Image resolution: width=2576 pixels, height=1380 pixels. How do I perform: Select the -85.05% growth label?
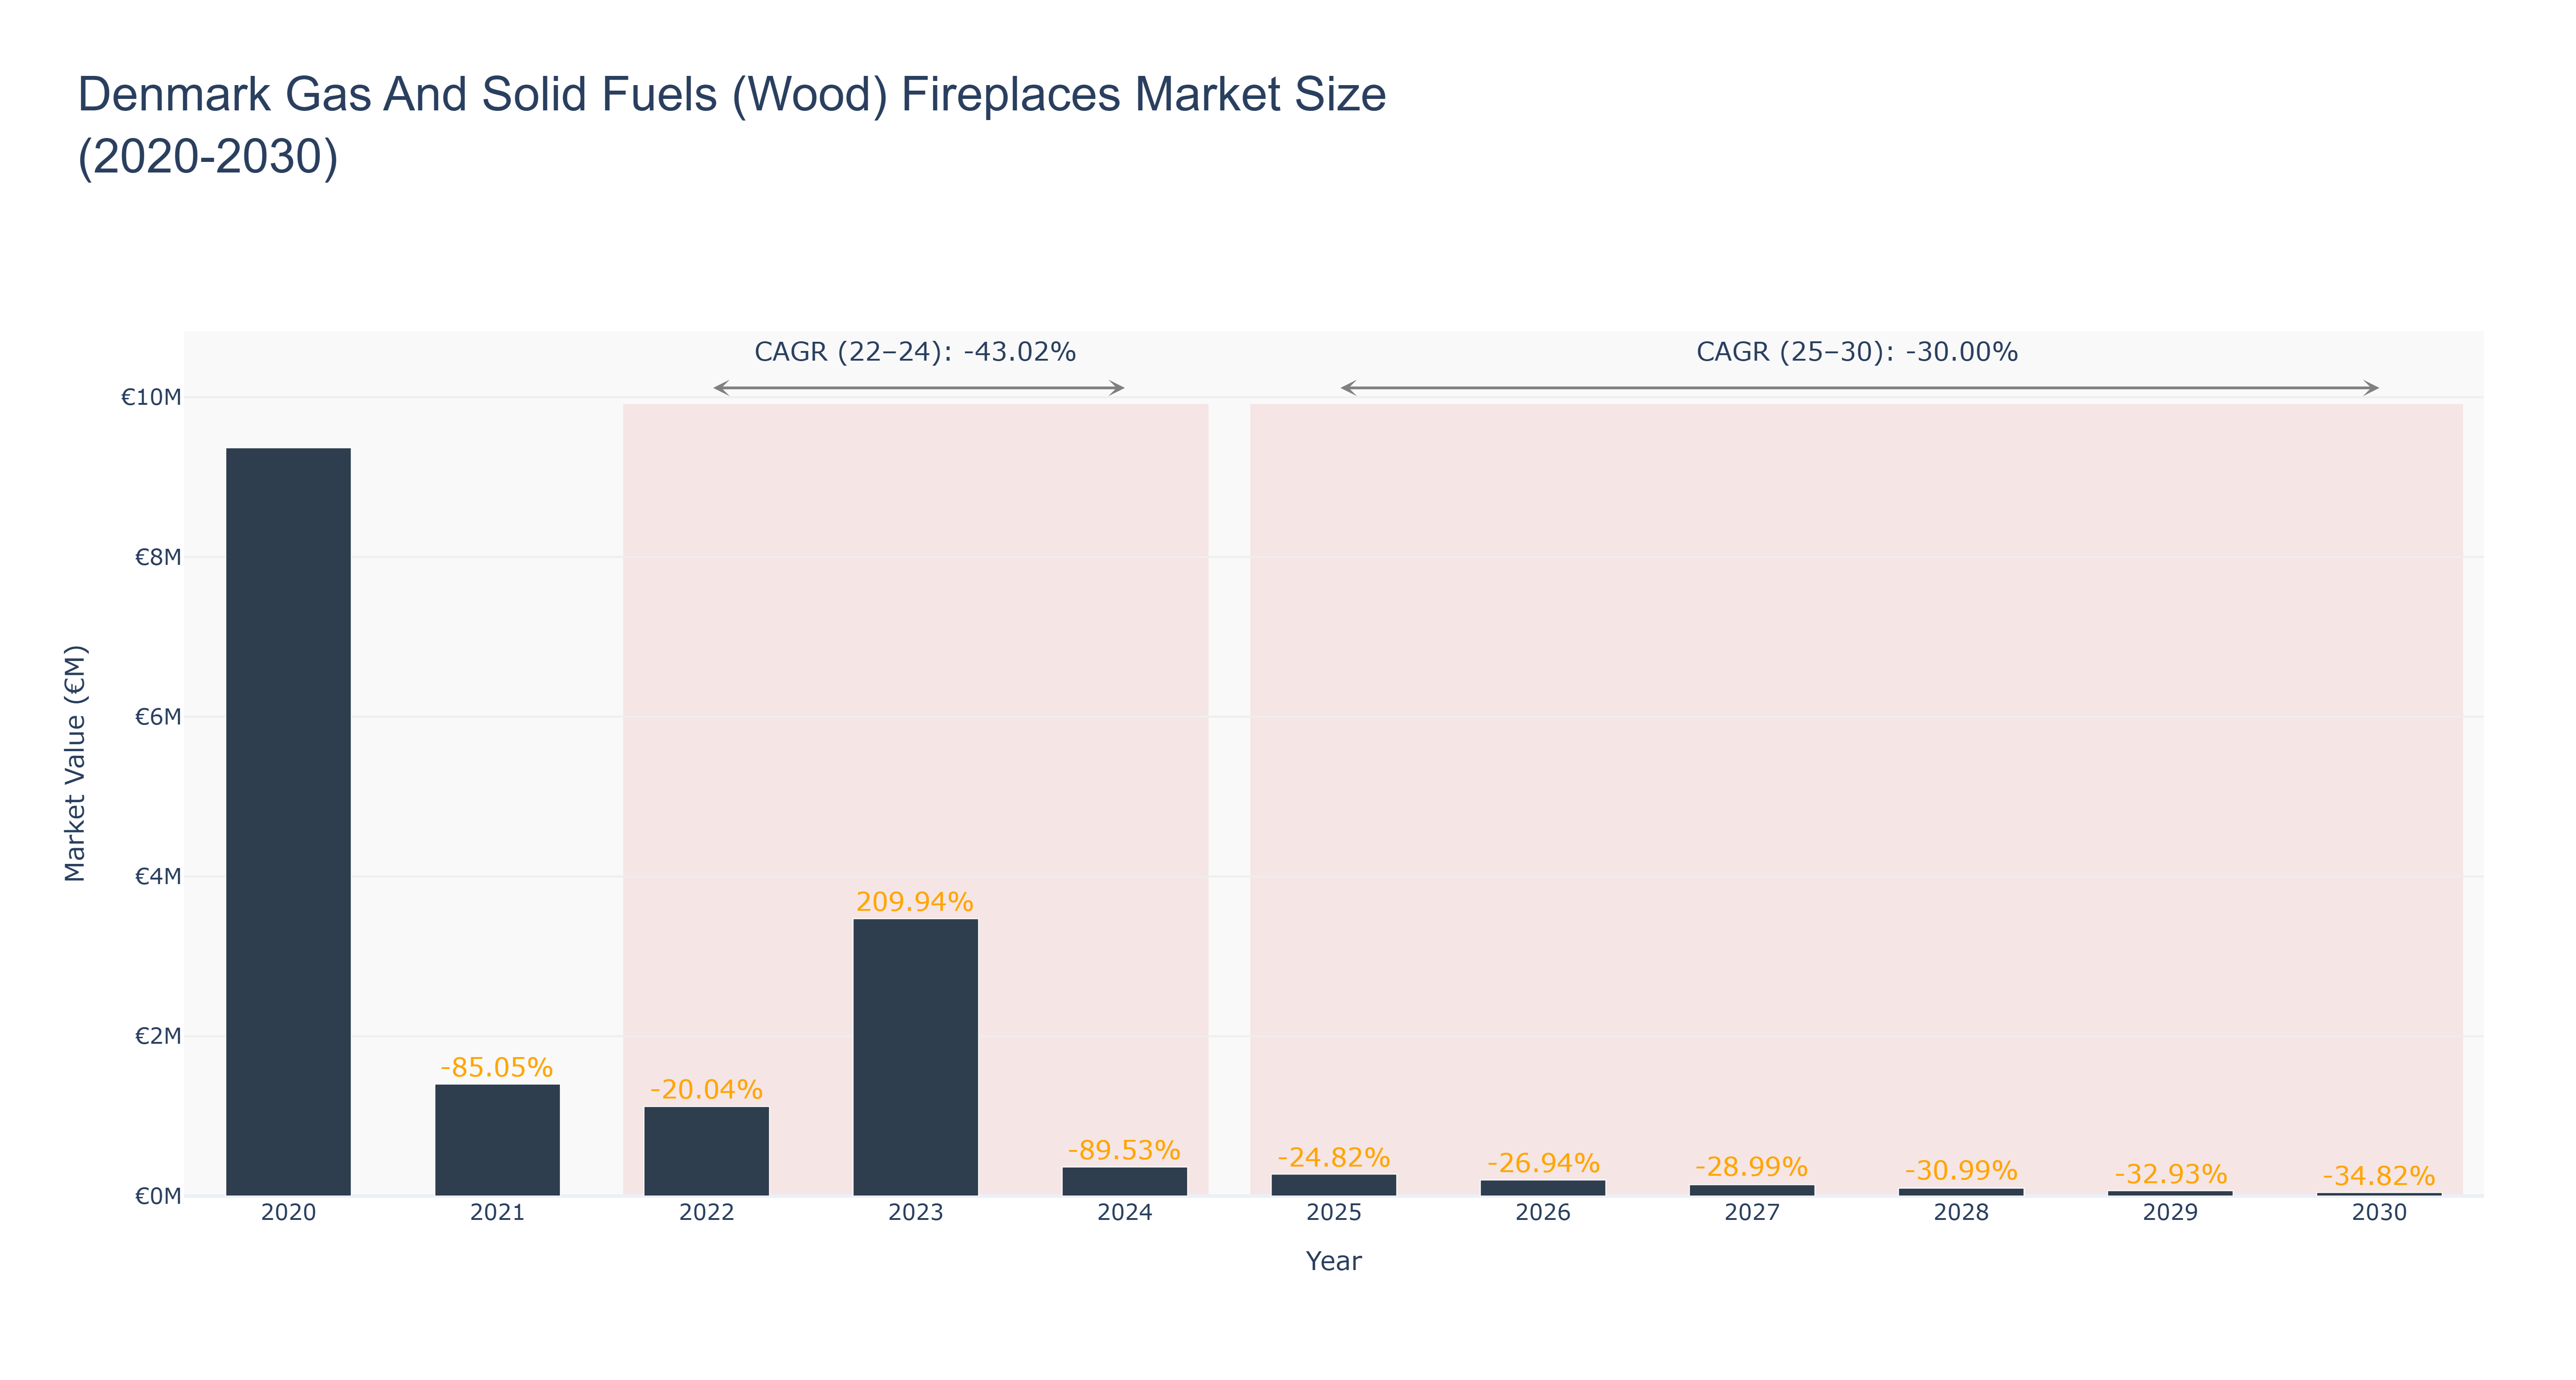[497, 1067]
